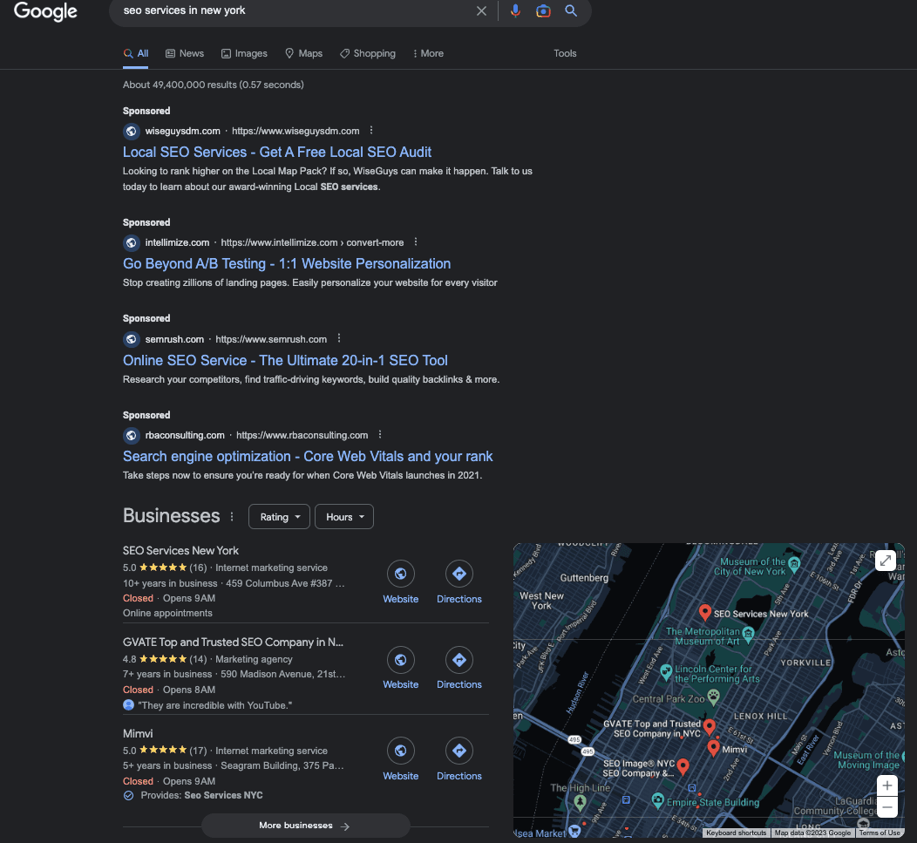Open Core Web Vitals and your rank link
The height and width of the screenshot is (843, 917).
(x=308, y=456)
